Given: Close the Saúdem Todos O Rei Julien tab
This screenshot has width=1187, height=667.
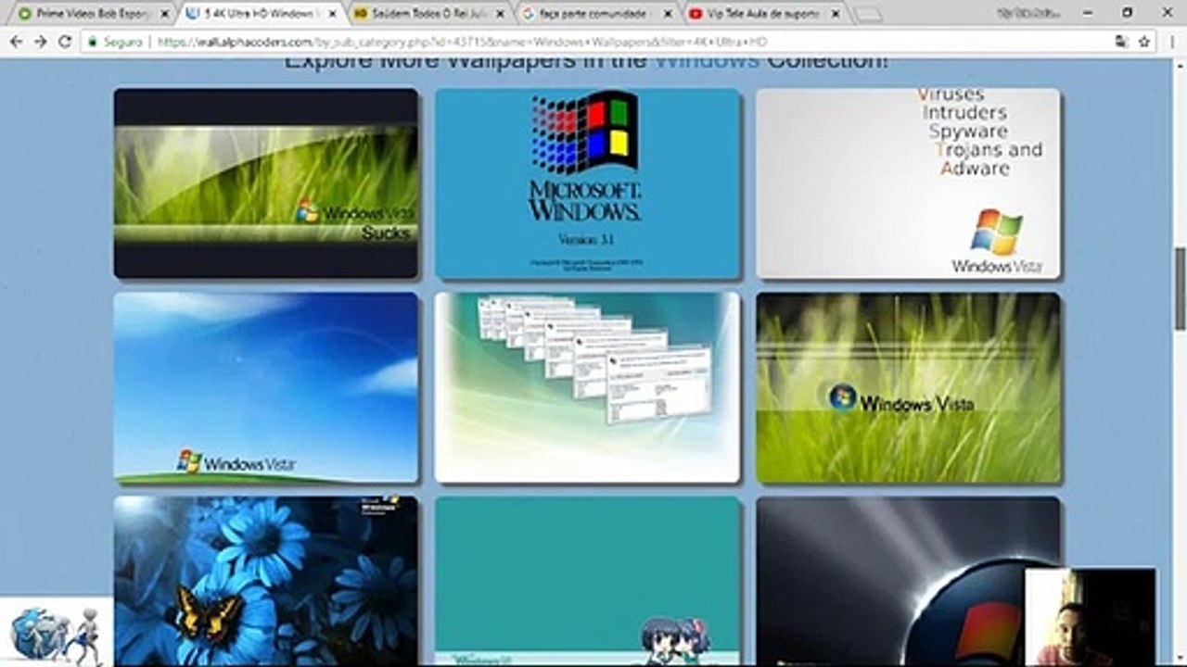Looking at the screenshot, I should (x=501, y=14).
